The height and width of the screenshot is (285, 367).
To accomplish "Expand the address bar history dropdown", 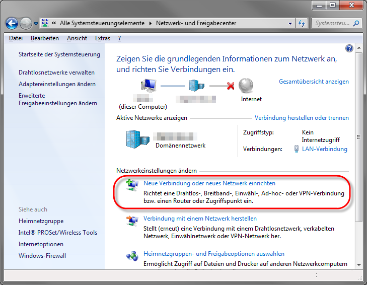I will pos(290,23).
